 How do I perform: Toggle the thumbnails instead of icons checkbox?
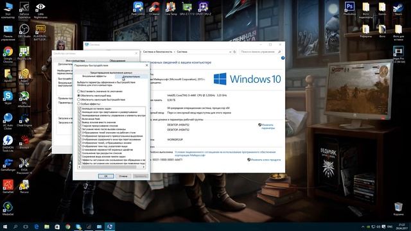click(80, 122)
